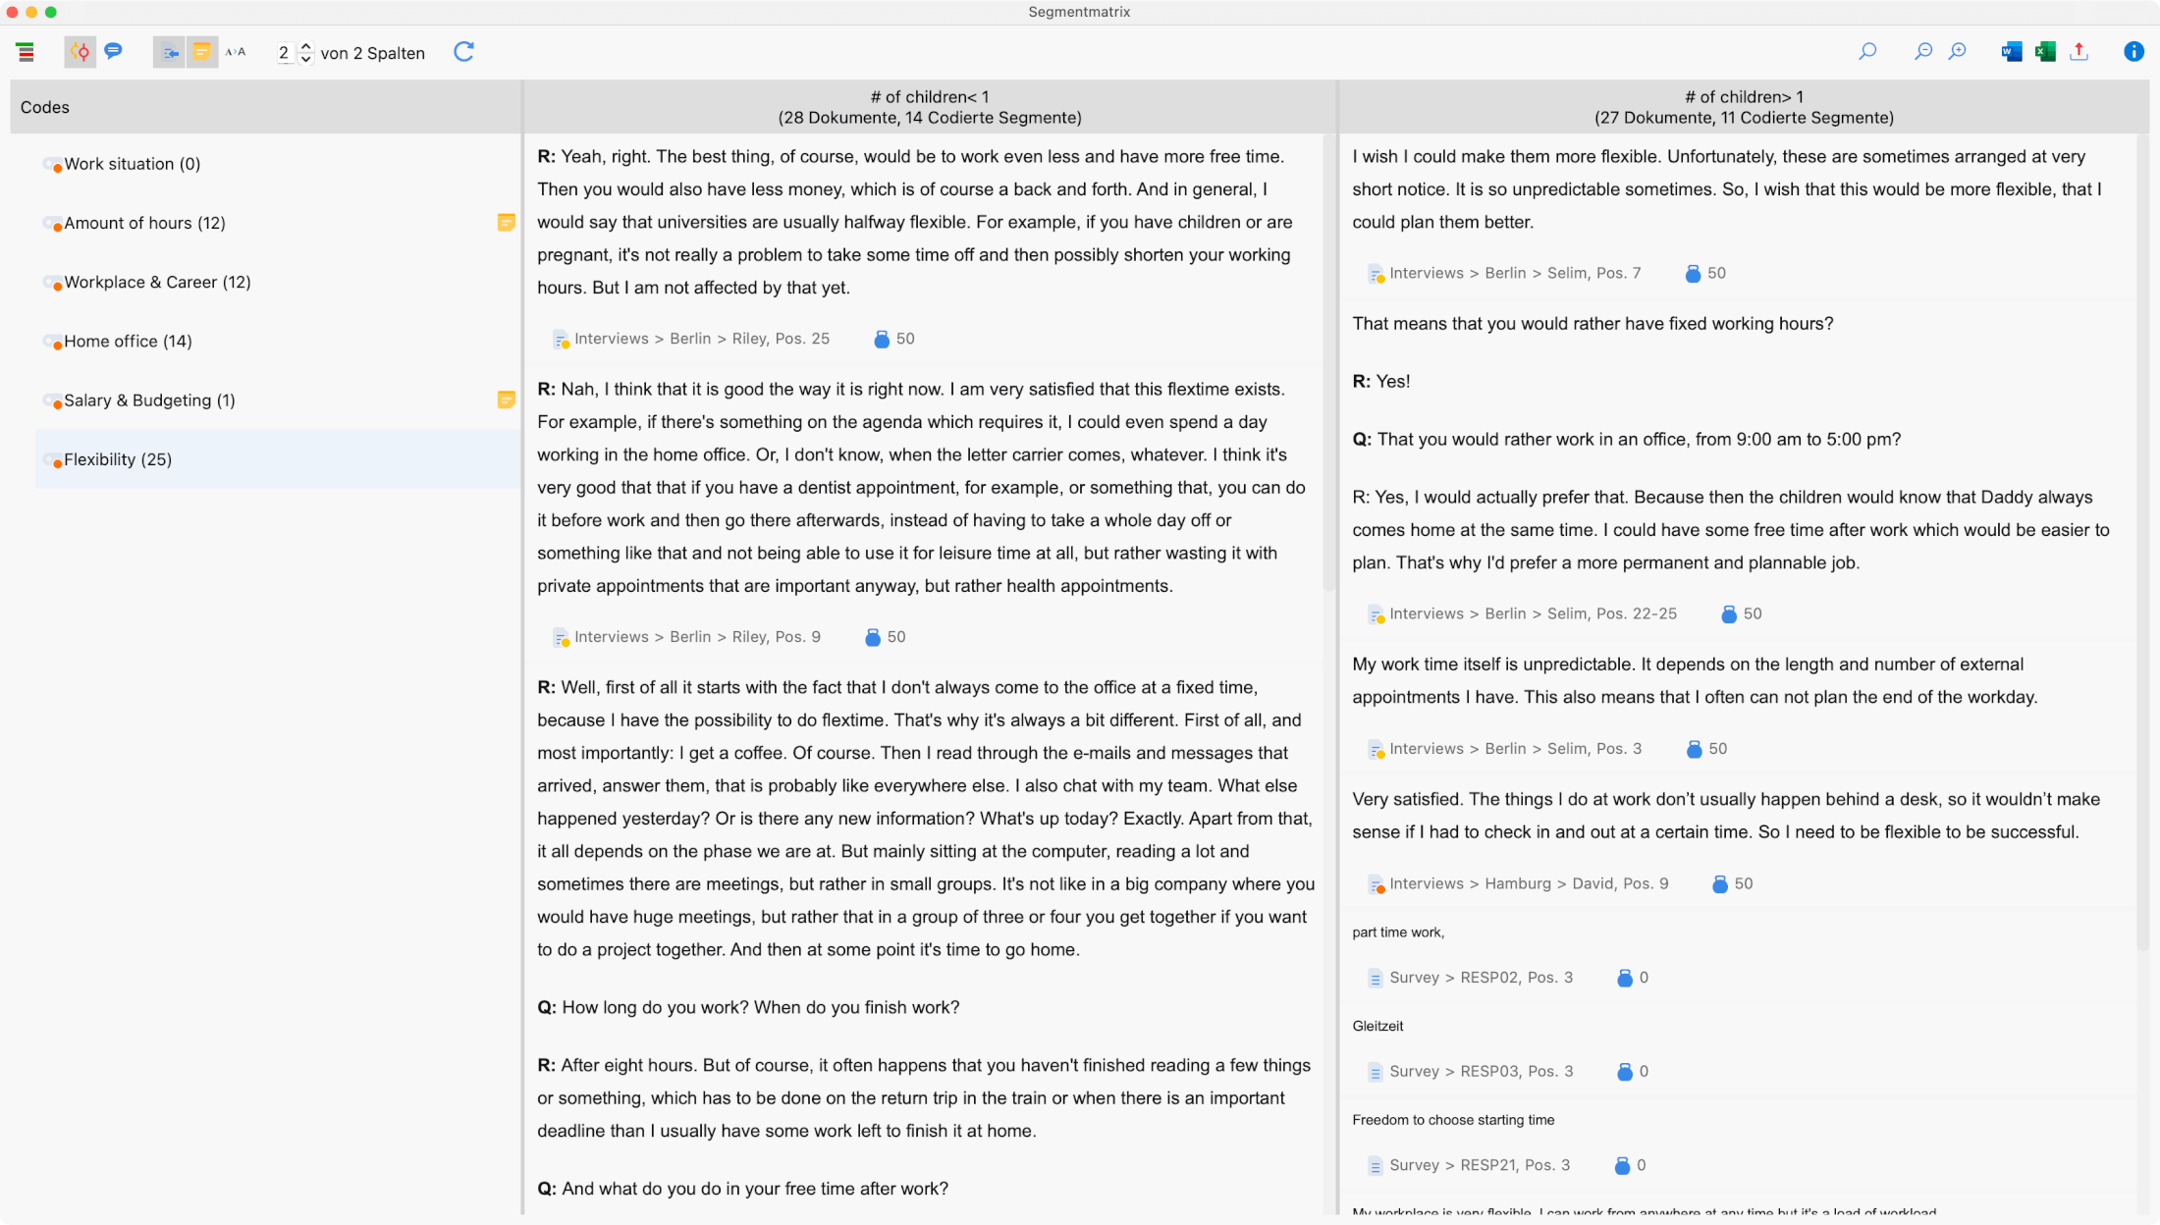This screenshot has height=1225, width=2160.
Task: Click the '# of children< 1' column header
Action: [x=930, y=107]
